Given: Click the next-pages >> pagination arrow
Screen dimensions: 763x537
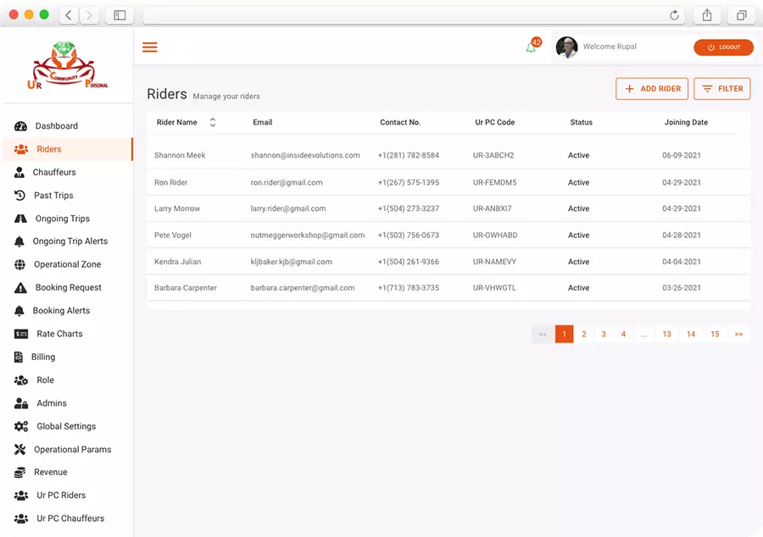Looking at the screenshot, I should click(738, 335).
